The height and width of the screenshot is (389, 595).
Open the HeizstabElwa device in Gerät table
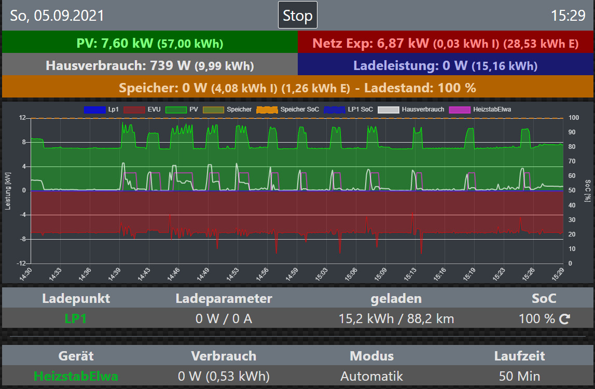pyautogui.click(x=76, y=376)
